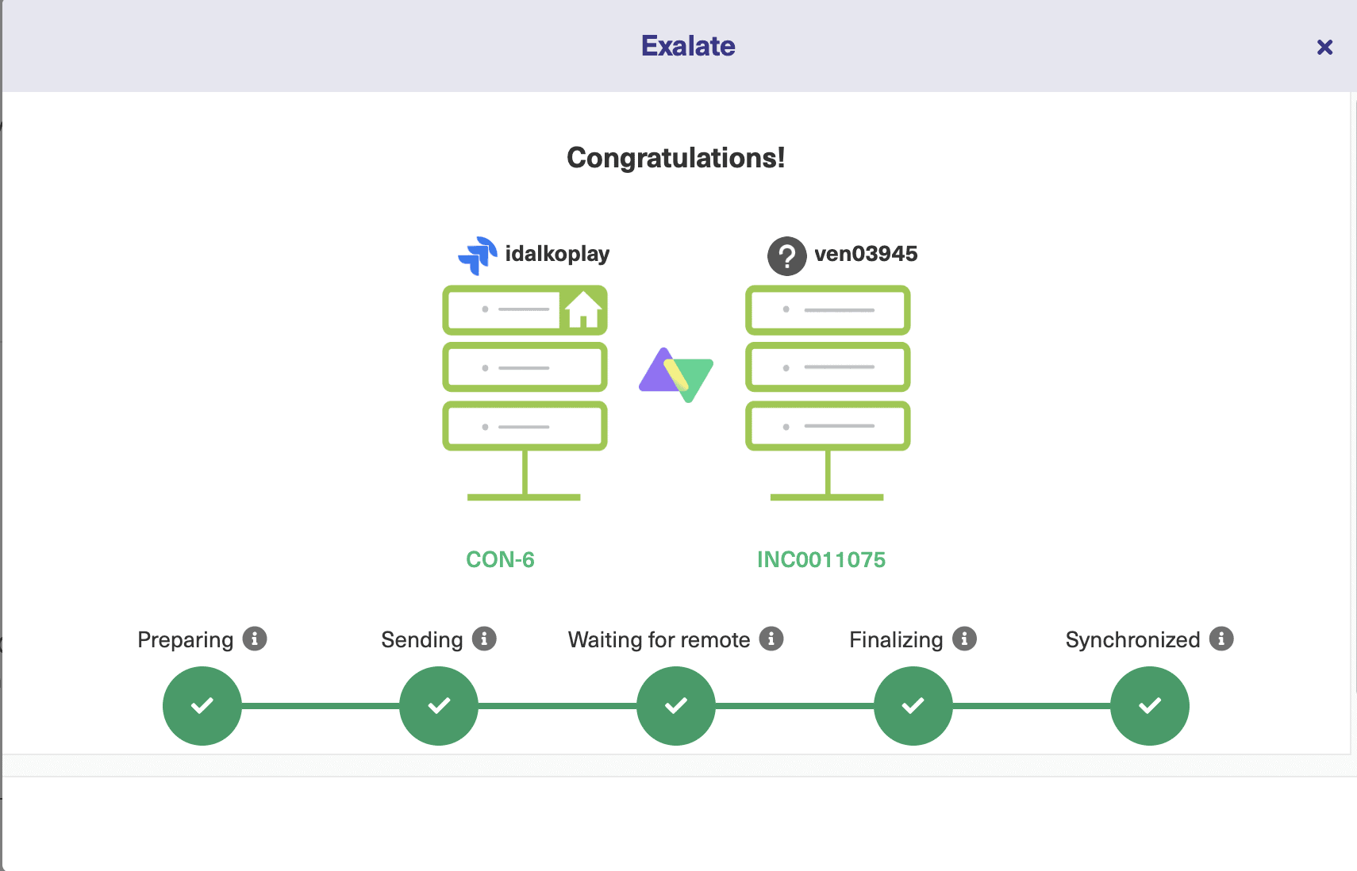Click the Exalate triangle logo between servers
Viewport: 1357px width, 871px height.
tap(675, 375)
